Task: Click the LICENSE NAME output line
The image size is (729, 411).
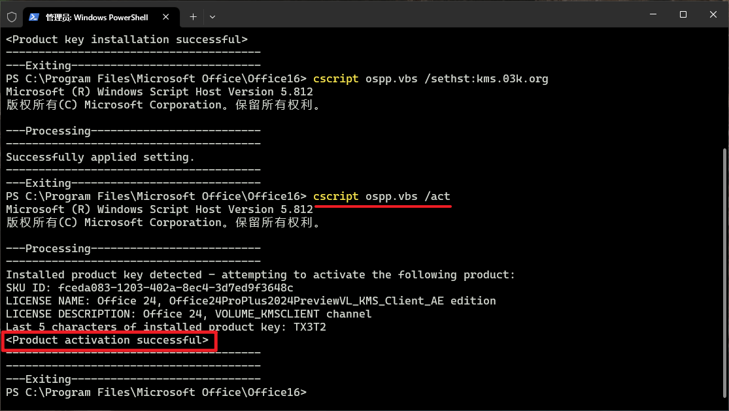Action: pyautogui.click(x=250, y=301)
